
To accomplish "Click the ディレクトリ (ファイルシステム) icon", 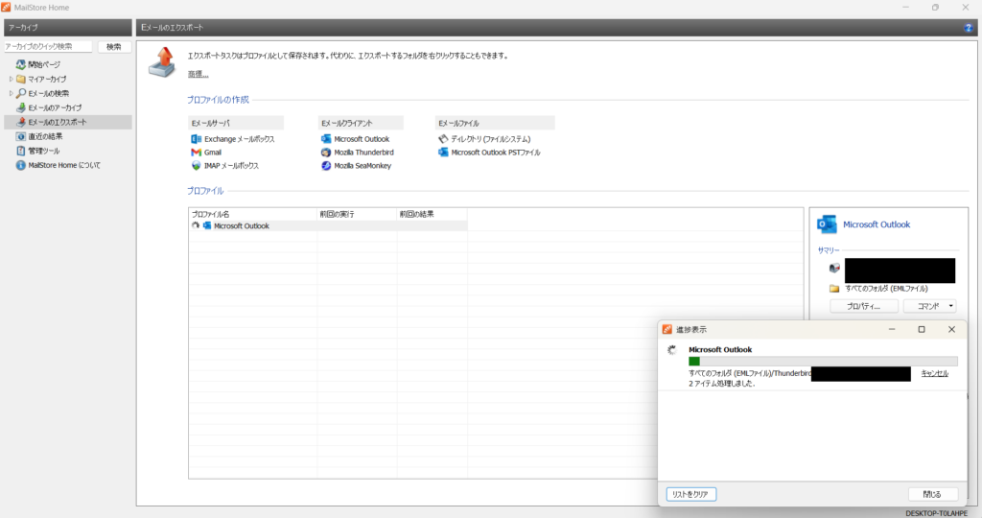I will pyautogui.click(x=443, y=139).
